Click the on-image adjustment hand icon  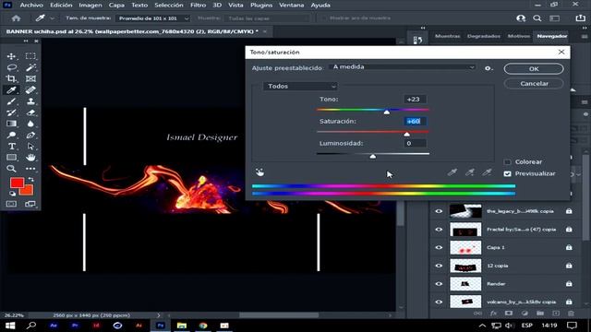[259, 172]
